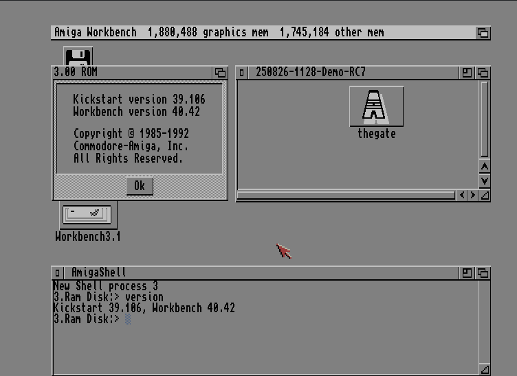Click Workbench screen depth gadget in title bar

pyautogui.click(x=483, y=33)
